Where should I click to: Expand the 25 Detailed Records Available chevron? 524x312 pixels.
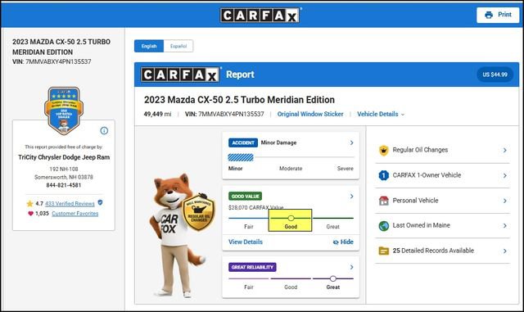(505, 251)
